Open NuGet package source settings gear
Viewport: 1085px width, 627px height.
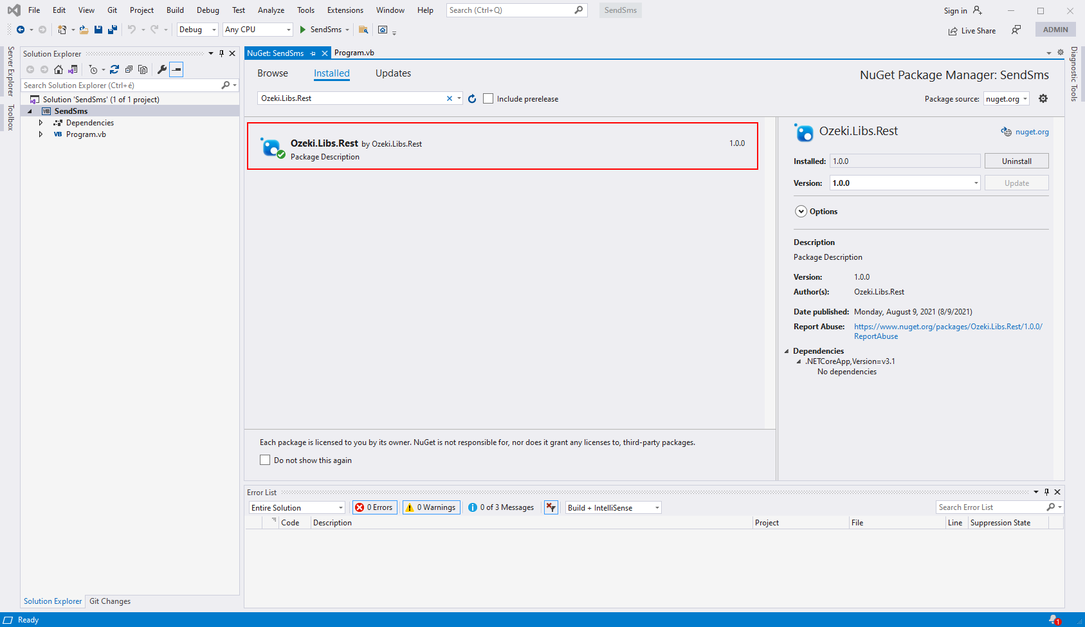[1043, 98]
